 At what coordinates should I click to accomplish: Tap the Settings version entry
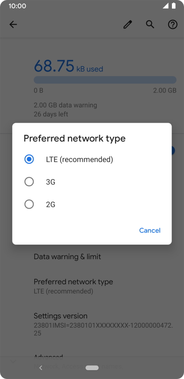tap(92, 324)
